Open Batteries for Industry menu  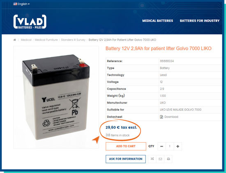click(x=199, y=21)
